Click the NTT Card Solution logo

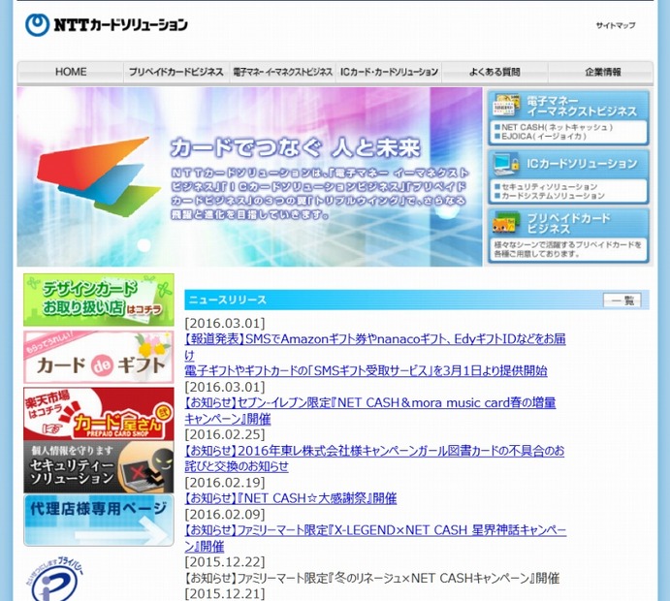point(107,25)
